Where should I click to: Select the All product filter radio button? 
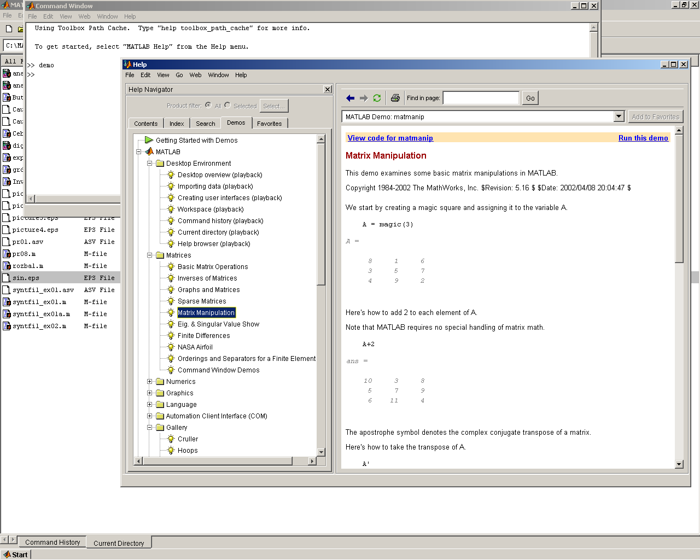pos(208,105)
